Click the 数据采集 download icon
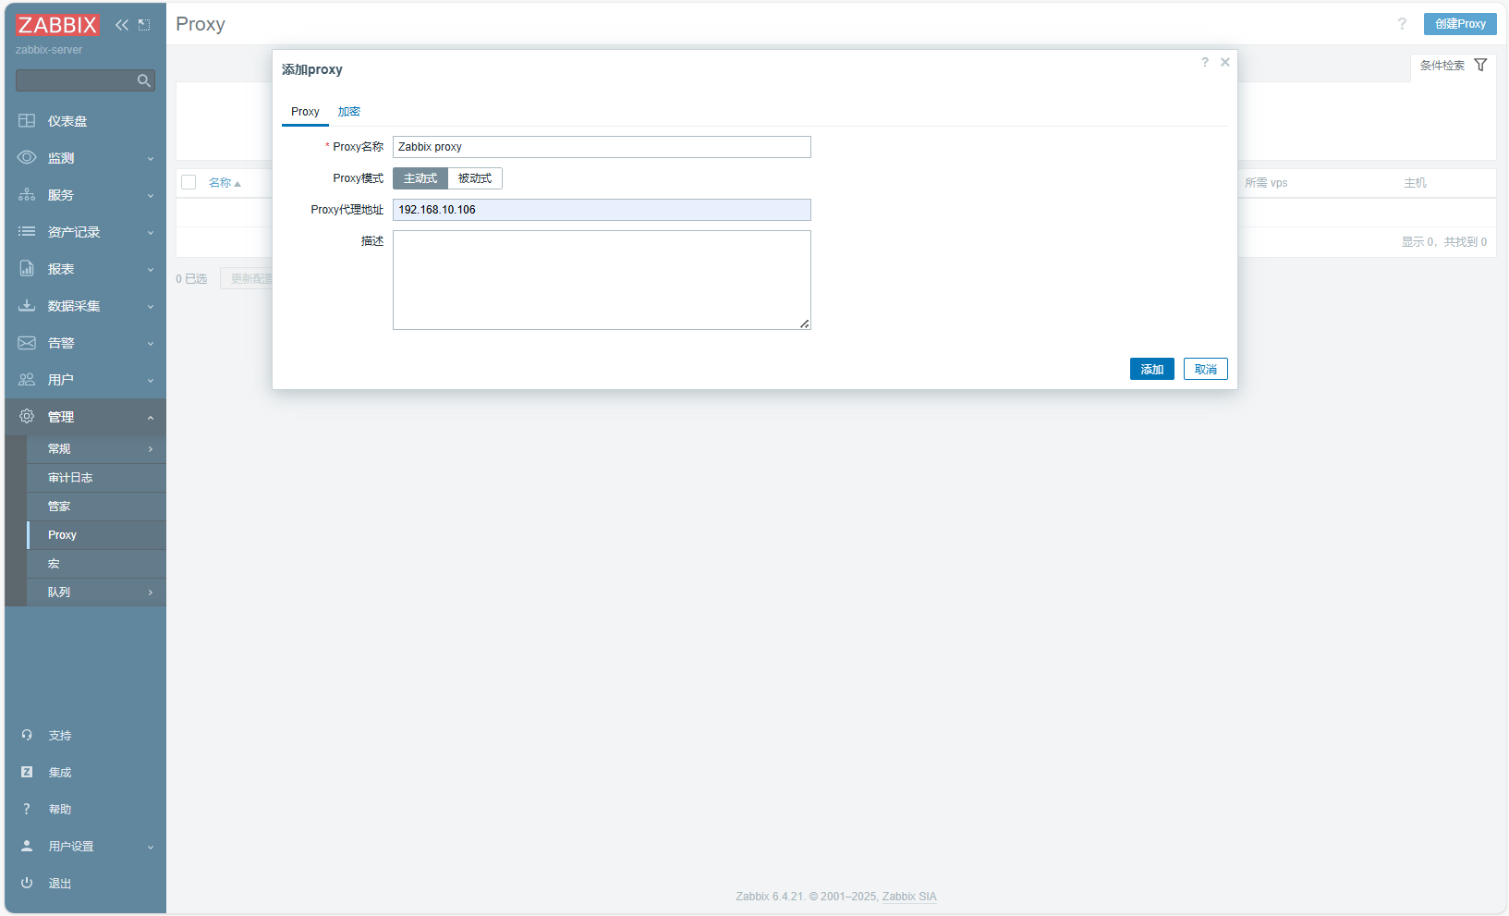 (x=27, y=306)
